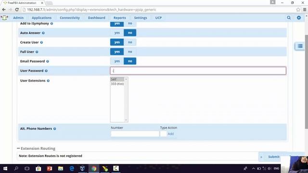Set Add to iSymphony to no
Viewport: 308px width, 173px height.
point(130,24)
